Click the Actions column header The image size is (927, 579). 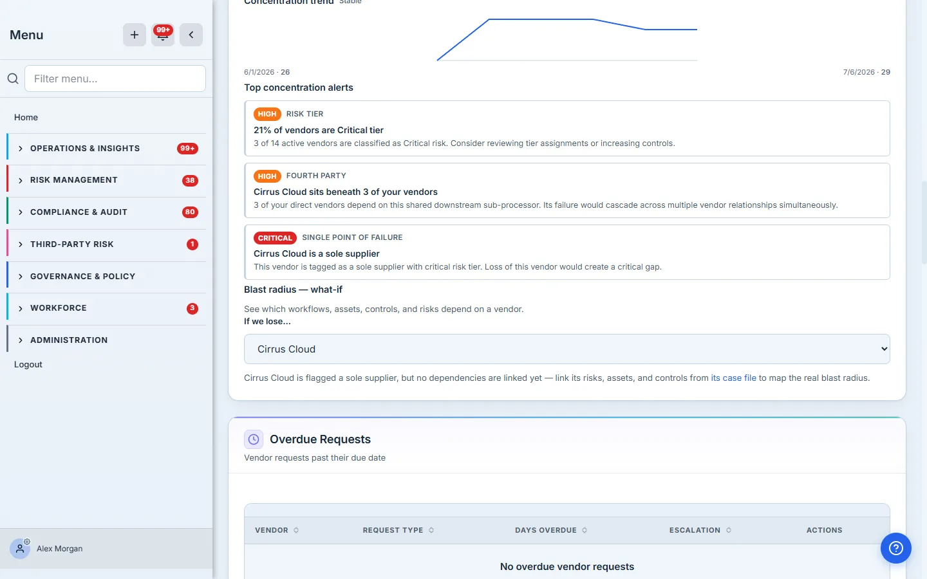(825, 530)
